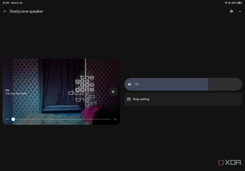245x171 pixels.
Task: Pause the Iris track playback
Action: [113, 92]
